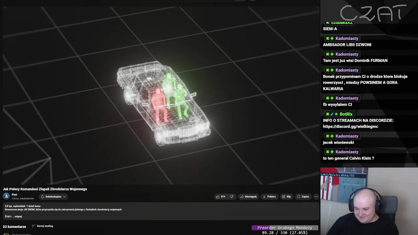Expand description with ...więcej

tap(18, 216)
